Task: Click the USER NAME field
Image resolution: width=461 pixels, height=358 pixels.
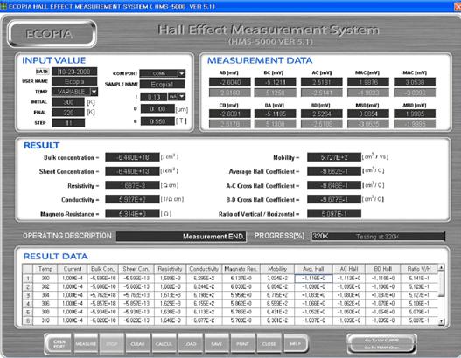Action: tap(74, 81)
